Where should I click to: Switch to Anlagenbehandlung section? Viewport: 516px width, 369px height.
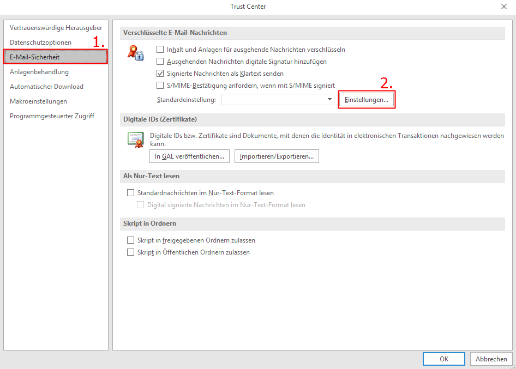39,72
